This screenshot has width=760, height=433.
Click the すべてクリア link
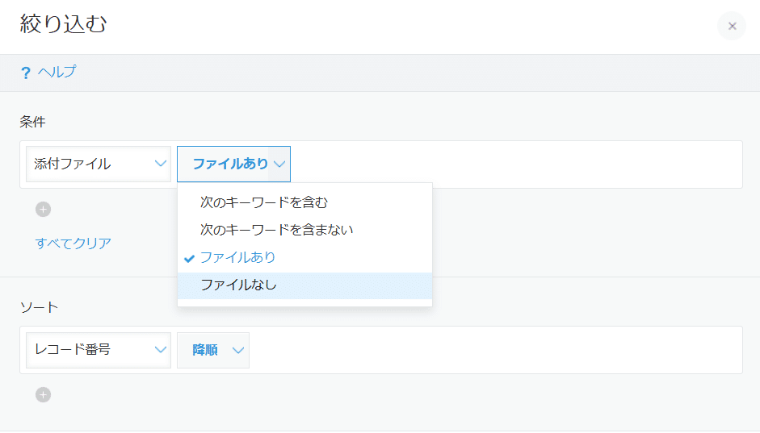[x=73, y=243]
